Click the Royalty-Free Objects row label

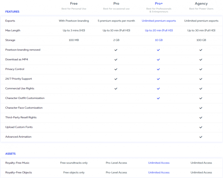(18, 172)
